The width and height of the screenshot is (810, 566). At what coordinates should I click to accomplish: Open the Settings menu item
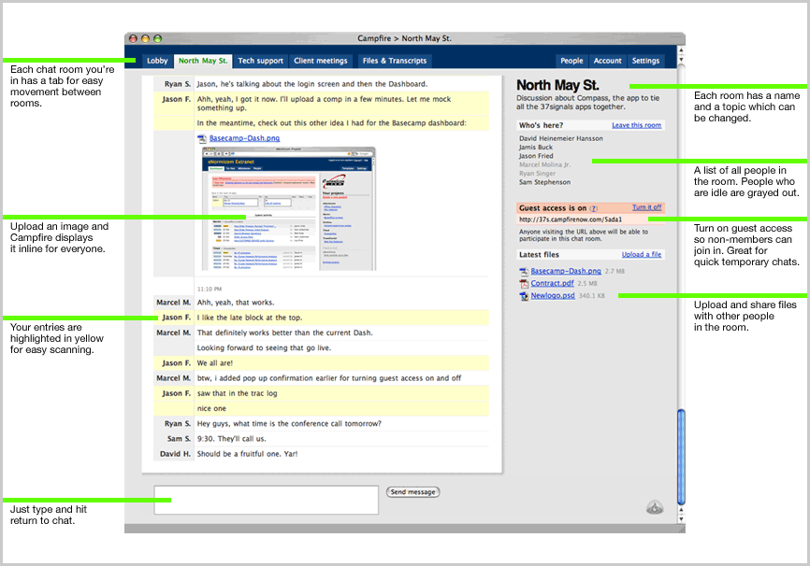pos(645,61)
